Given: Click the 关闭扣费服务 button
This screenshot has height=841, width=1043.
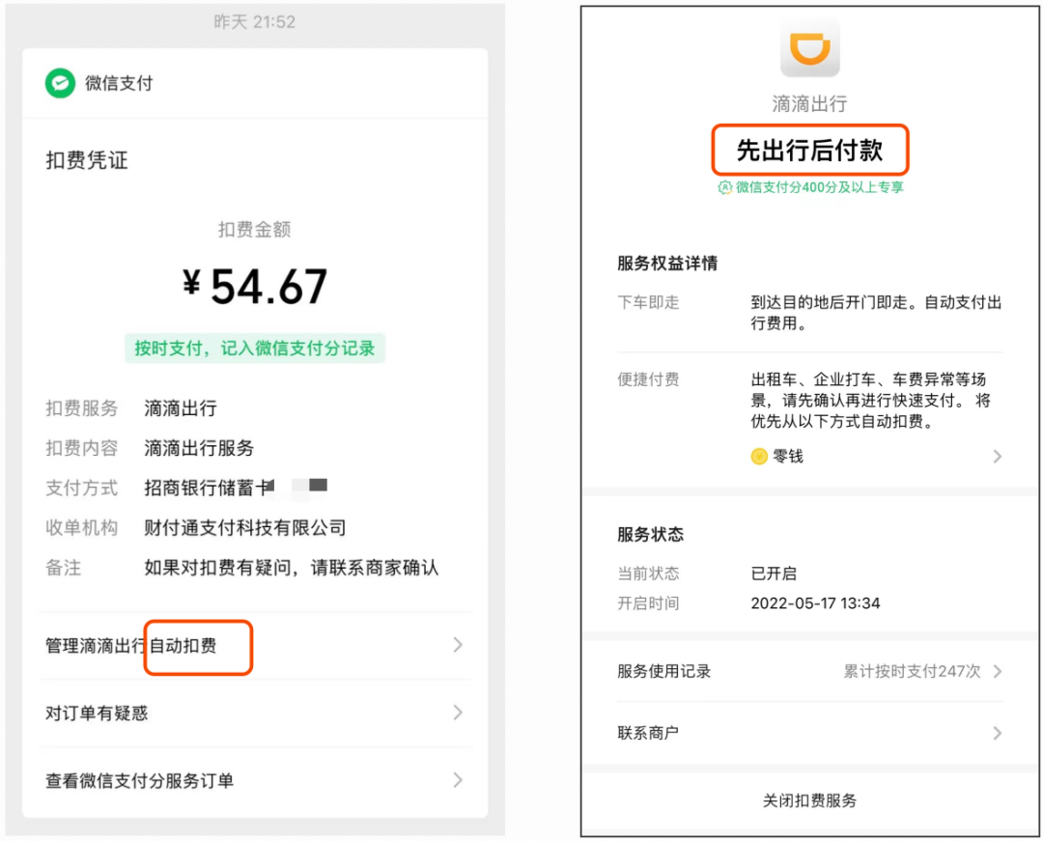Looking at the screenshot, I should tap(809, 800).
